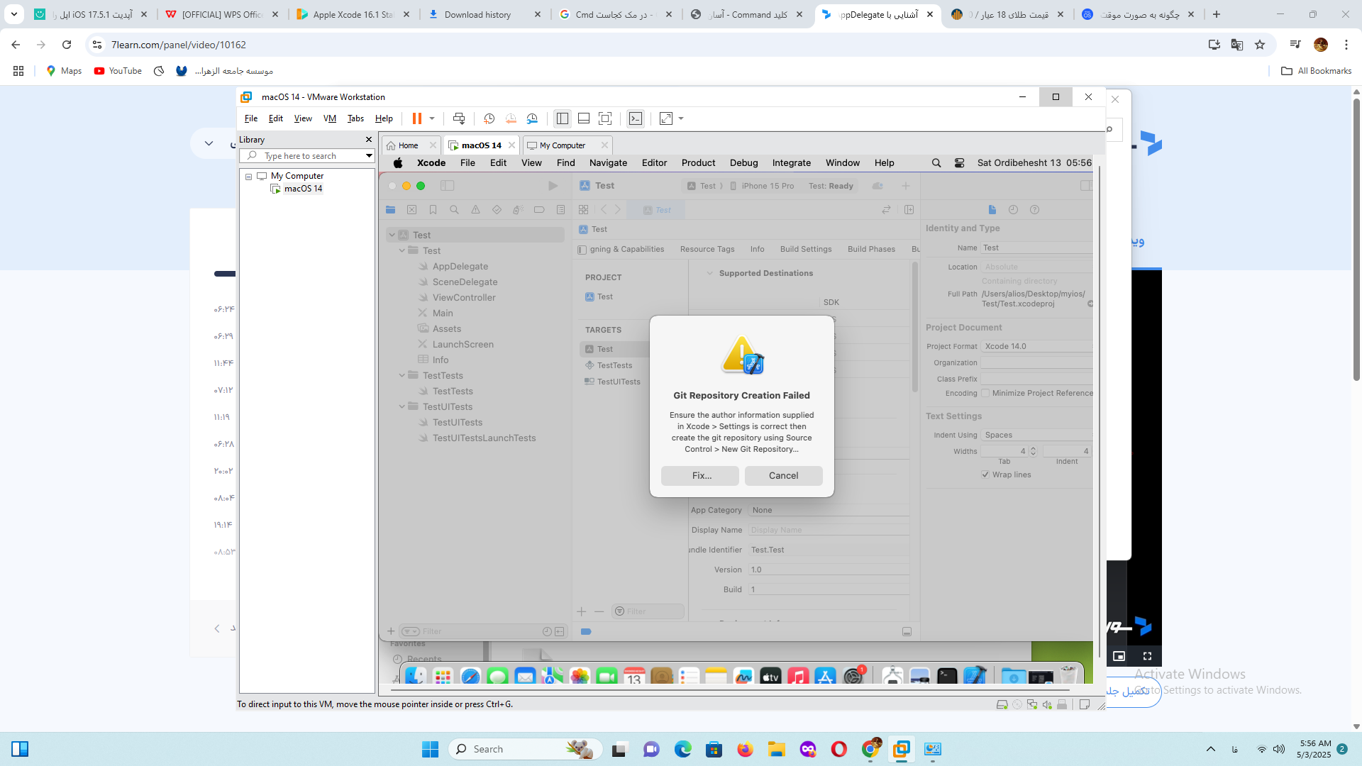This screenshot has height=766, width=1362.
Task: Open the VM power options dropdown arrow
Action: pos(431,118)
